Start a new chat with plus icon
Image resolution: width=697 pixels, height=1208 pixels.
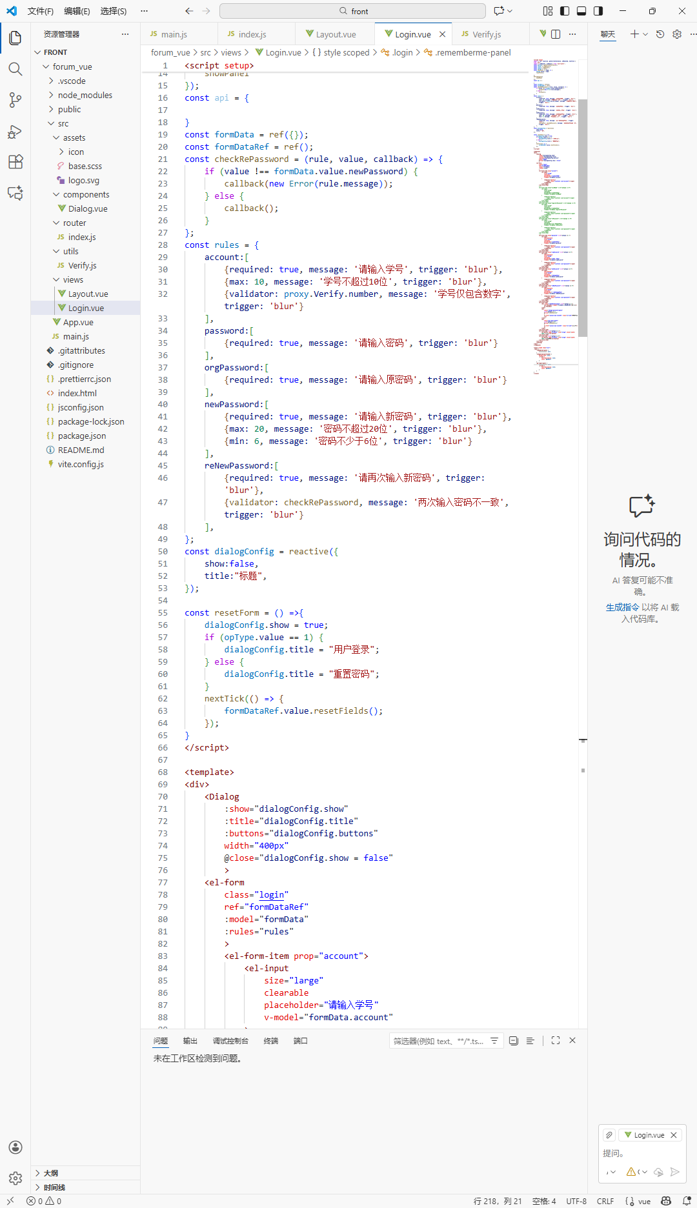(x=634, y=34)
